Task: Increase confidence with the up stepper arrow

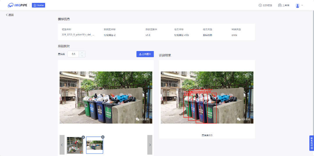Action: click(x=82, y=52)
